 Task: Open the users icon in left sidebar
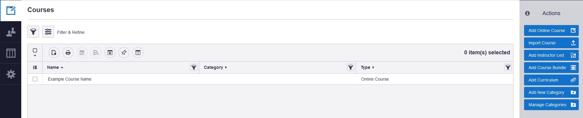(11, 32)
